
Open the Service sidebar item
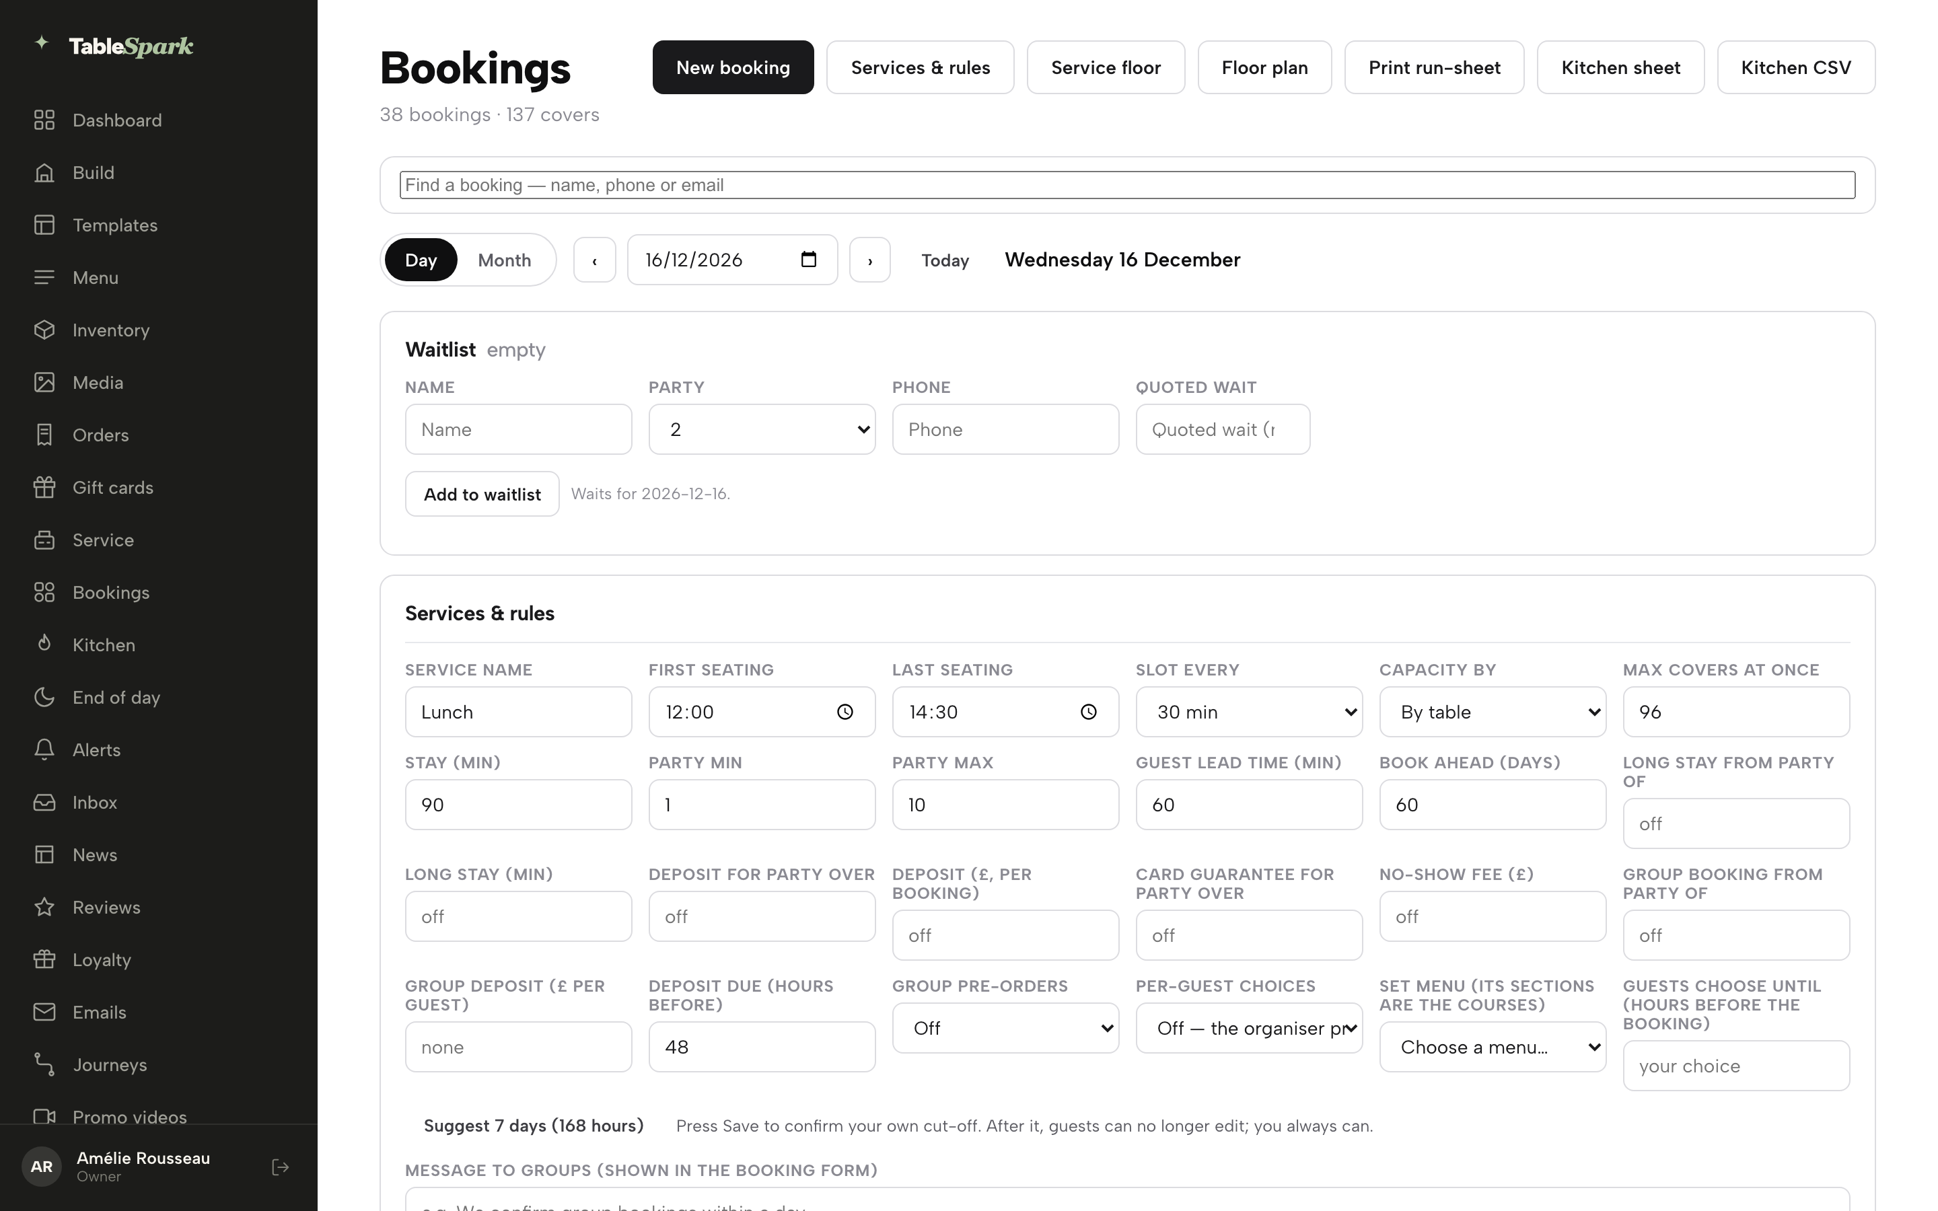[x=159, y=540]
